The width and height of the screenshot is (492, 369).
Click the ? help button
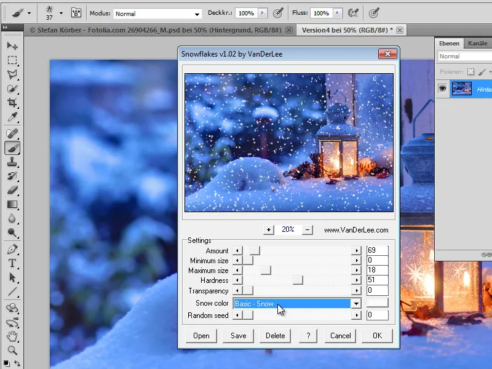(x=308, y=336)
